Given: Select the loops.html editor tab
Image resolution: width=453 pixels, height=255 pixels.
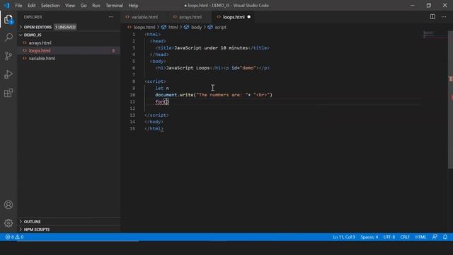Looking at the screenshot, I should (234, 17).
